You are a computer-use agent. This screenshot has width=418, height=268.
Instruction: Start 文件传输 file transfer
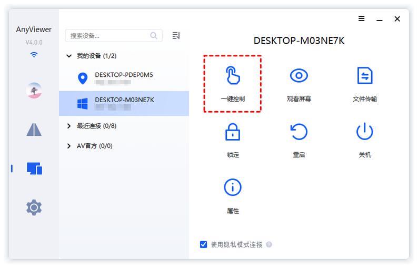[365, 75]
